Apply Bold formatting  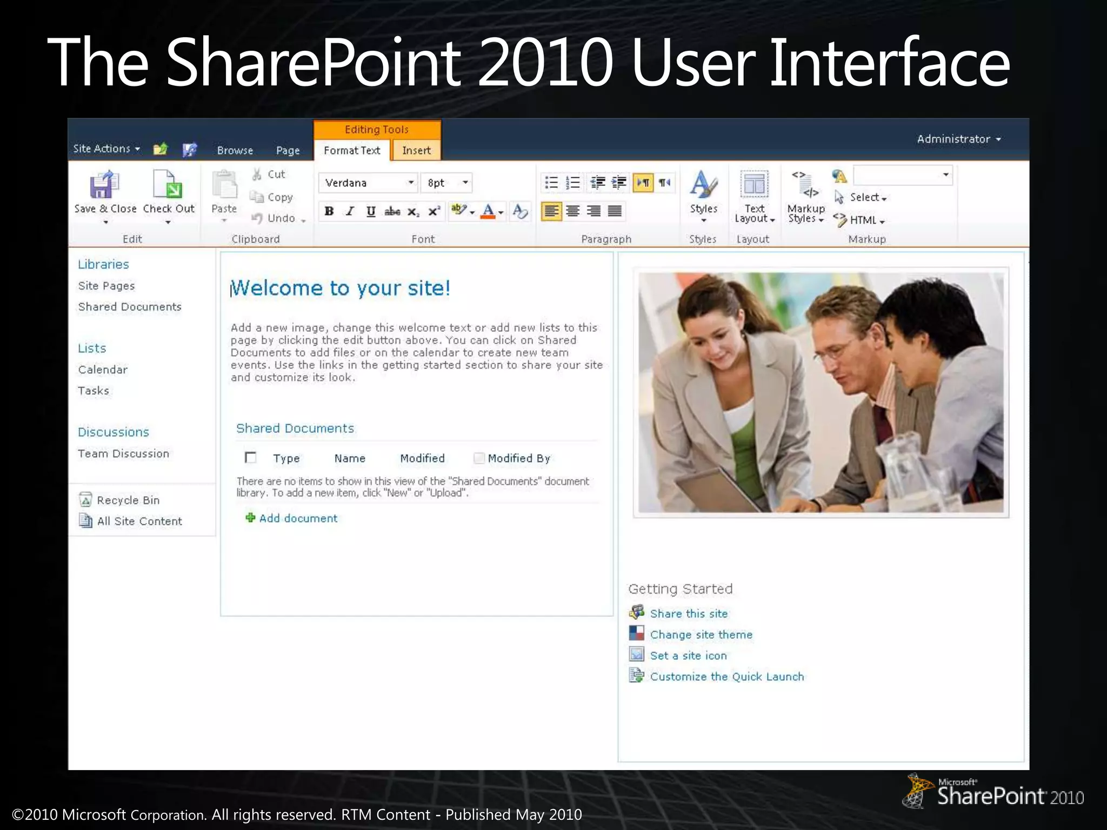pos(329,211)
